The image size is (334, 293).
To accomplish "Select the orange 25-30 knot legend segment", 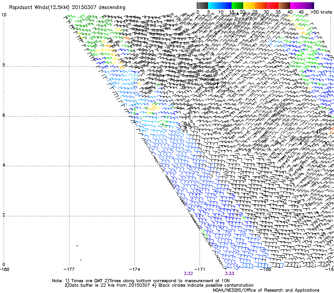I will point(261,5).
